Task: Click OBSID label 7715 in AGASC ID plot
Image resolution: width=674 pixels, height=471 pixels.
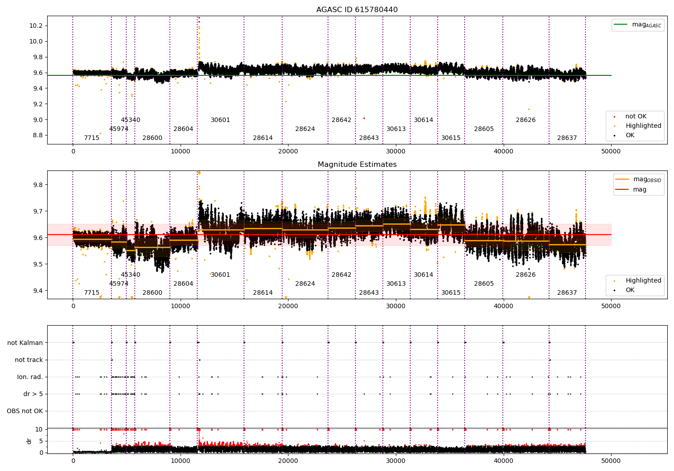Action: click(x=92, y=138)
